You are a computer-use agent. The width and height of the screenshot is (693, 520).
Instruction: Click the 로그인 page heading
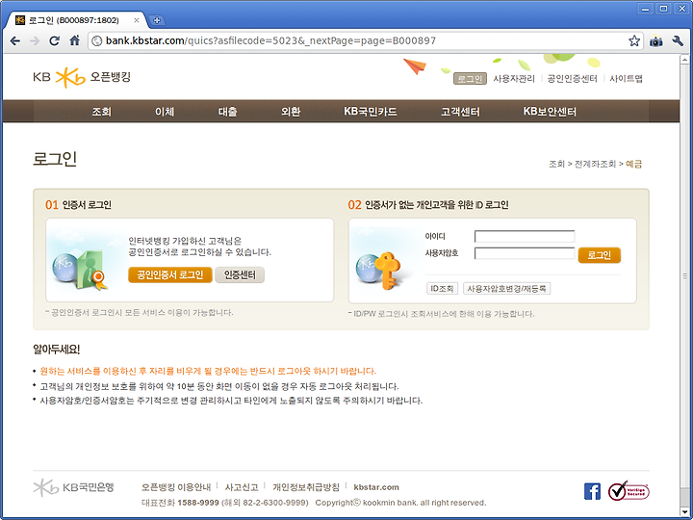click(55, 159)
